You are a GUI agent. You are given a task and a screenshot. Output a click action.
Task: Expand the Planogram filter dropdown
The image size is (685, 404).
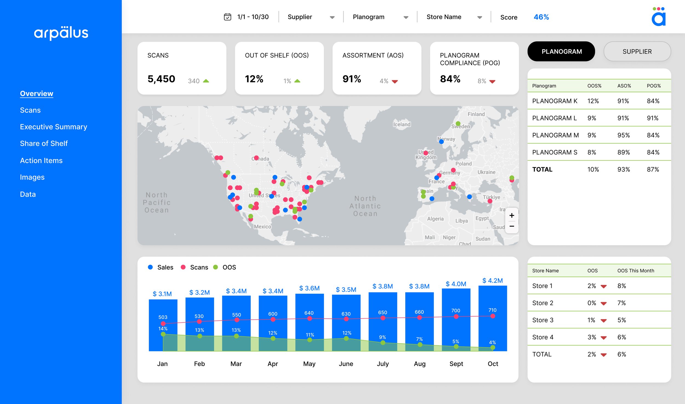tap(380, 17)
